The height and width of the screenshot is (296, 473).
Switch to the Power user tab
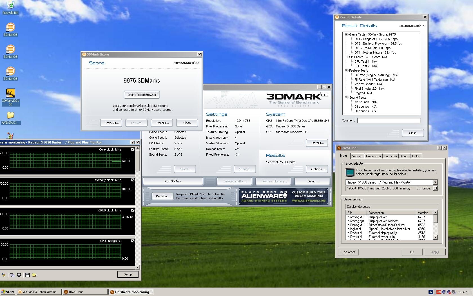373,156
